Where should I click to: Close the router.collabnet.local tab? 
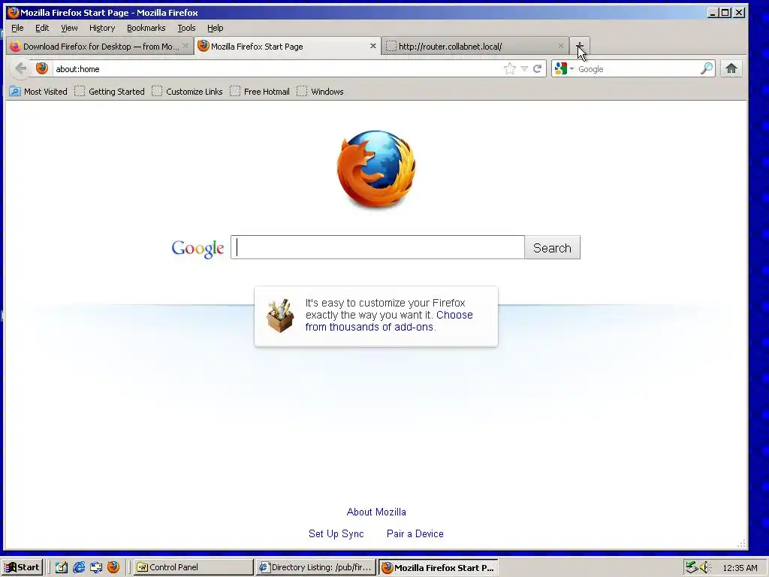point(560,46)
